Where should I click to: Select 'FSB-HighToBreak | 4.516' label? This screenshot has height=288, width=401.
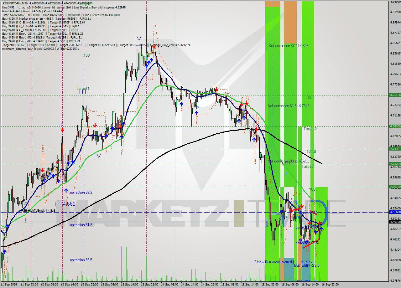(x=39, y=211)
